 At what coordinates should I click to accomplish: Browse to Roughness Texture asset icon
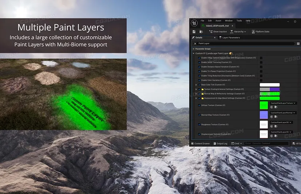click(276, 126)
